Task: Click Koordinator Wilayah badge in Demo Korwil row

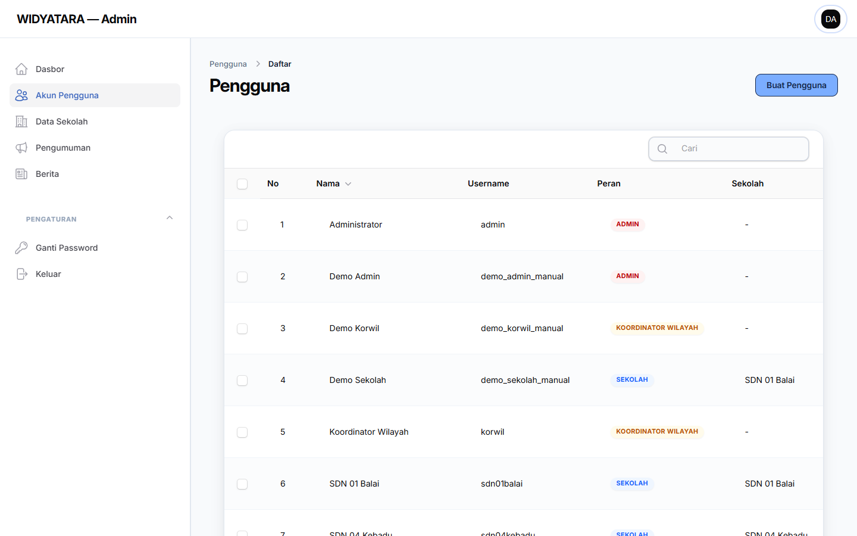Action: pyautogui.click(x=657, y=328)
